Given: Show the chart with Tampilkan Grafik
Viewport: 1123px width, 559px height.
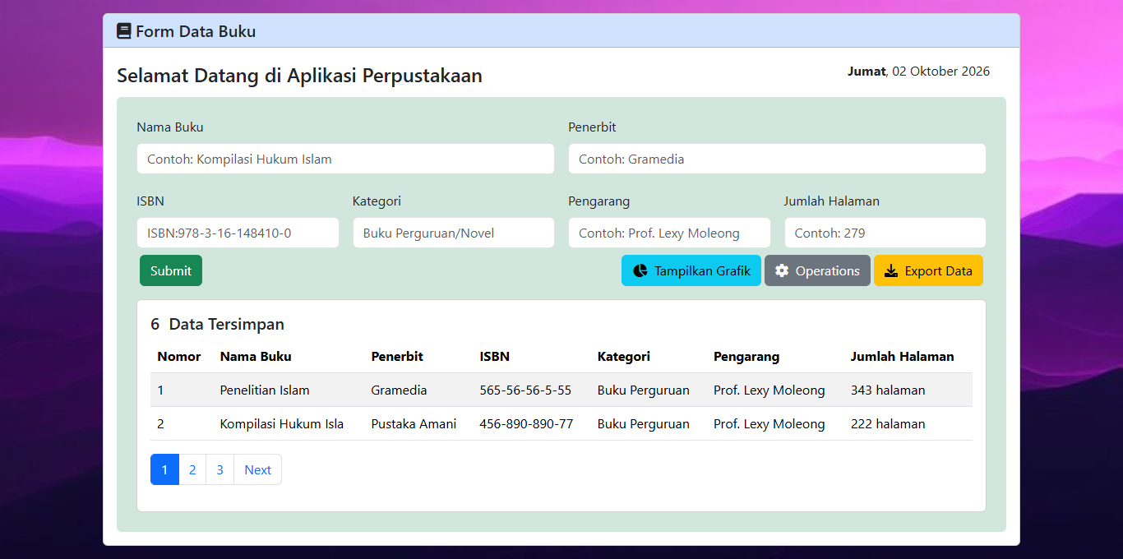Looking at the screenshot, I should (x=691, y=270).
